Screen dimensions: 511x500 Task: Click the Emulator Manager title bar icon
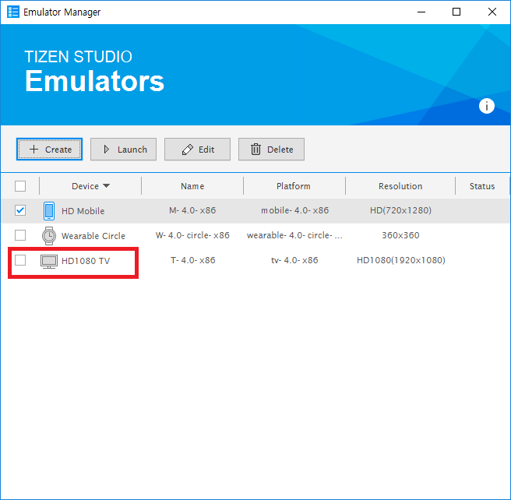[13, 12]
